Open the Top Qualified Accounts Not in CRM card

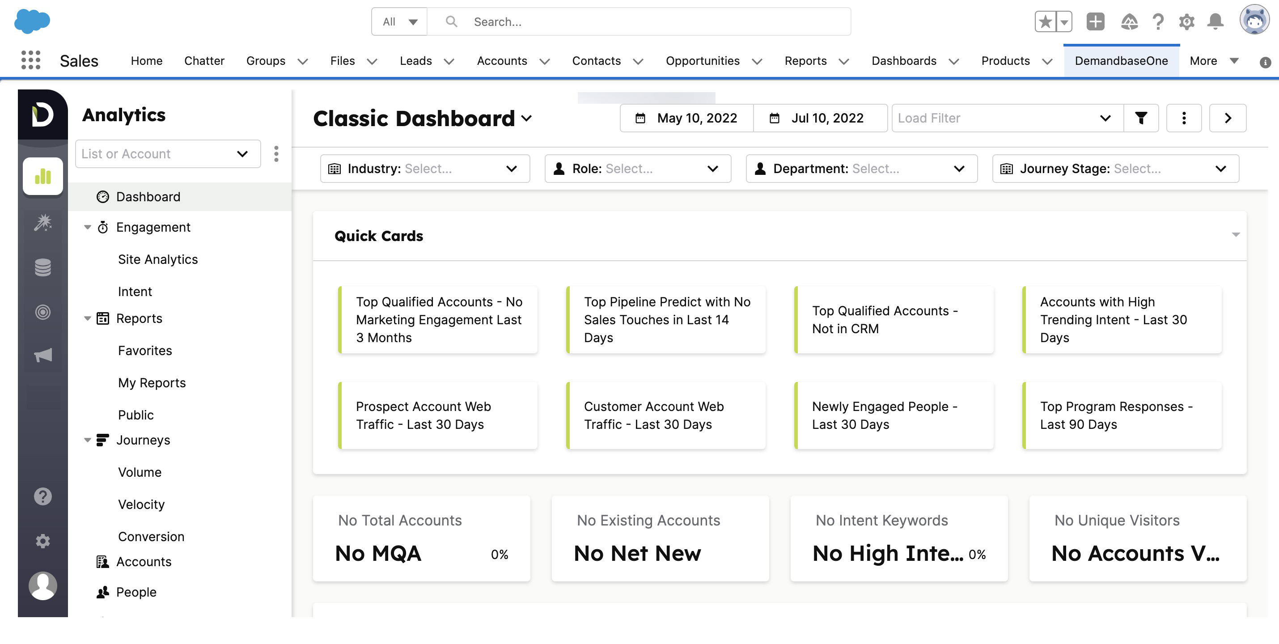(x=894, y=320)
